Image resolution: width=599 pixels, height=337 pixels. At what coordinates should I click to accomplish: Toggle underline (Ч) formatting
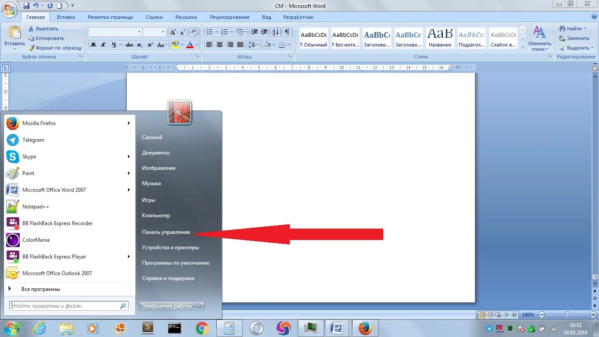114,45
